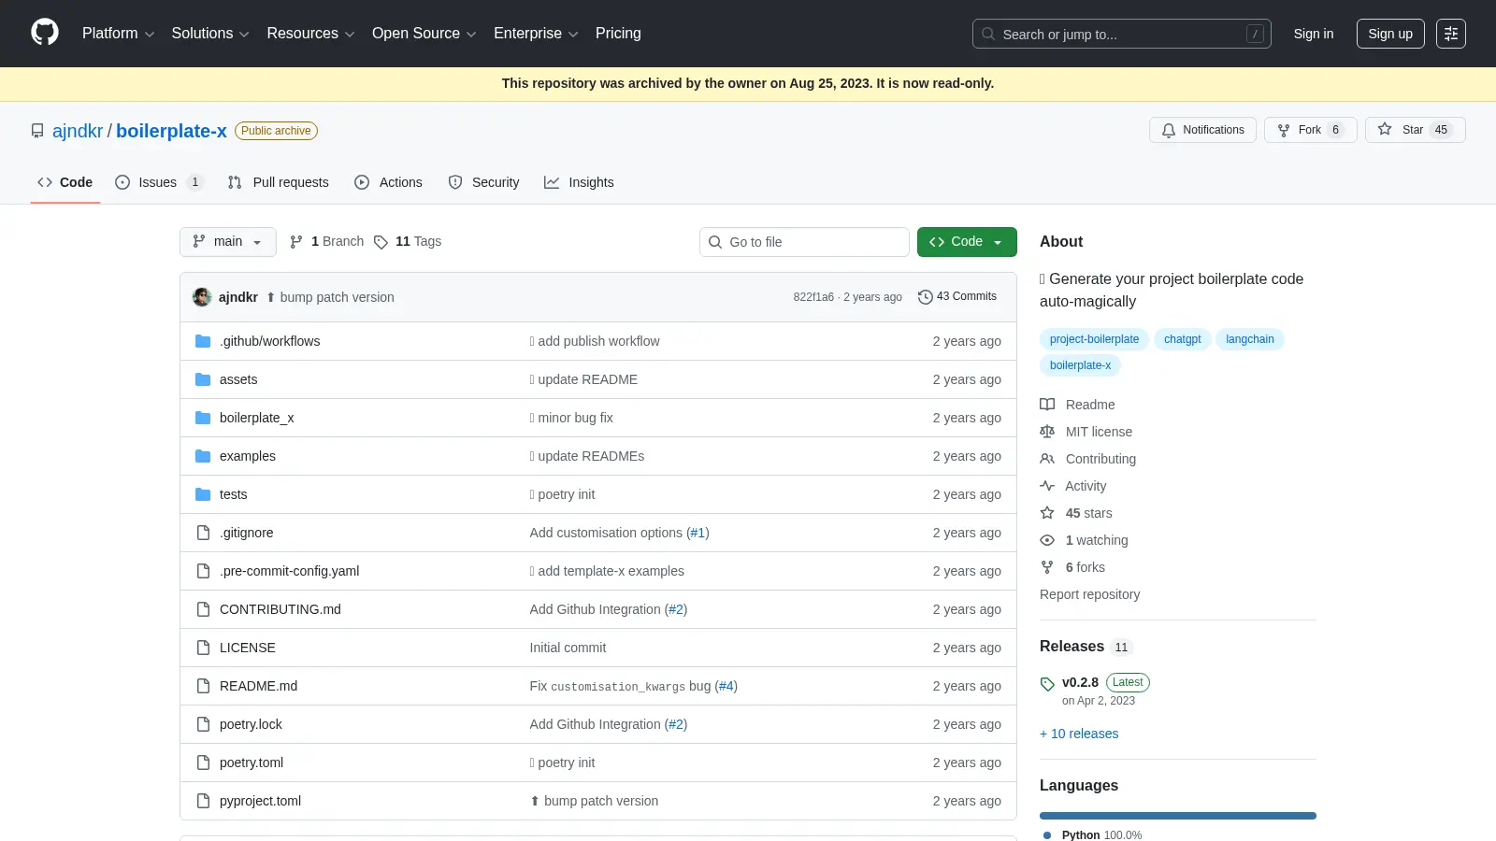Click the pyproject.toml file icon
The width and height of the screenshot is (1496, 841).
click(x=203, y=801)
